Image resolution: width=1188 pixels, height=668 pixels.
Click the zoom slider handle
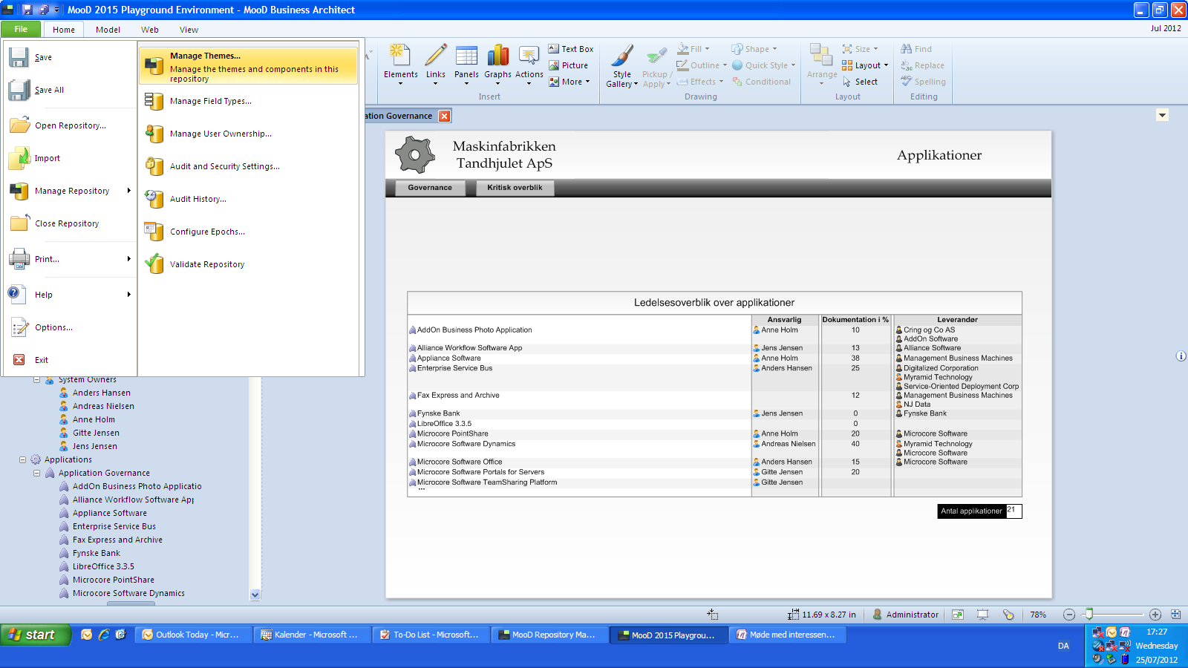tap(1089, 614)
